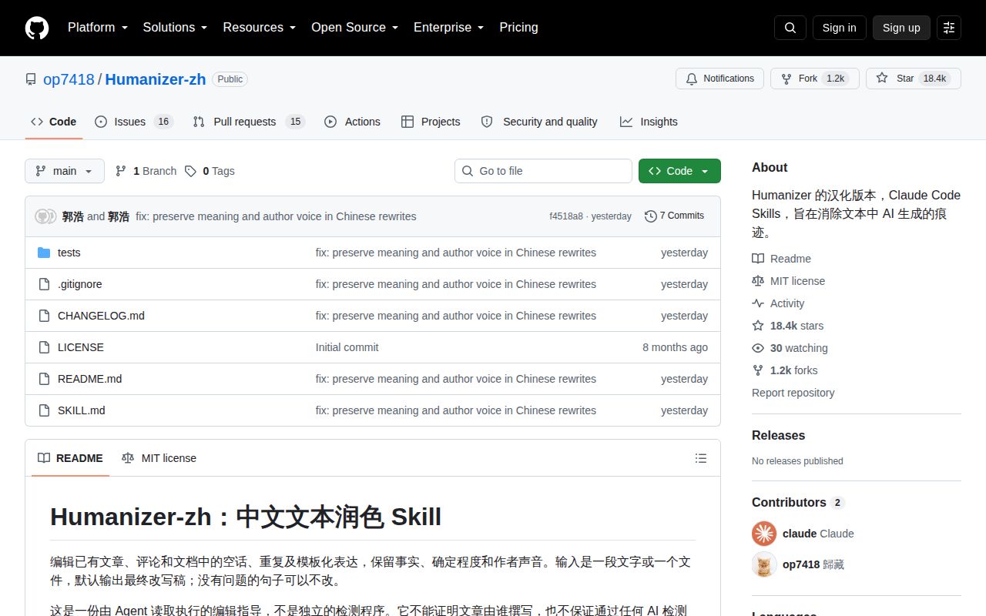Open the appearance settings icon button

click(949, 28)
